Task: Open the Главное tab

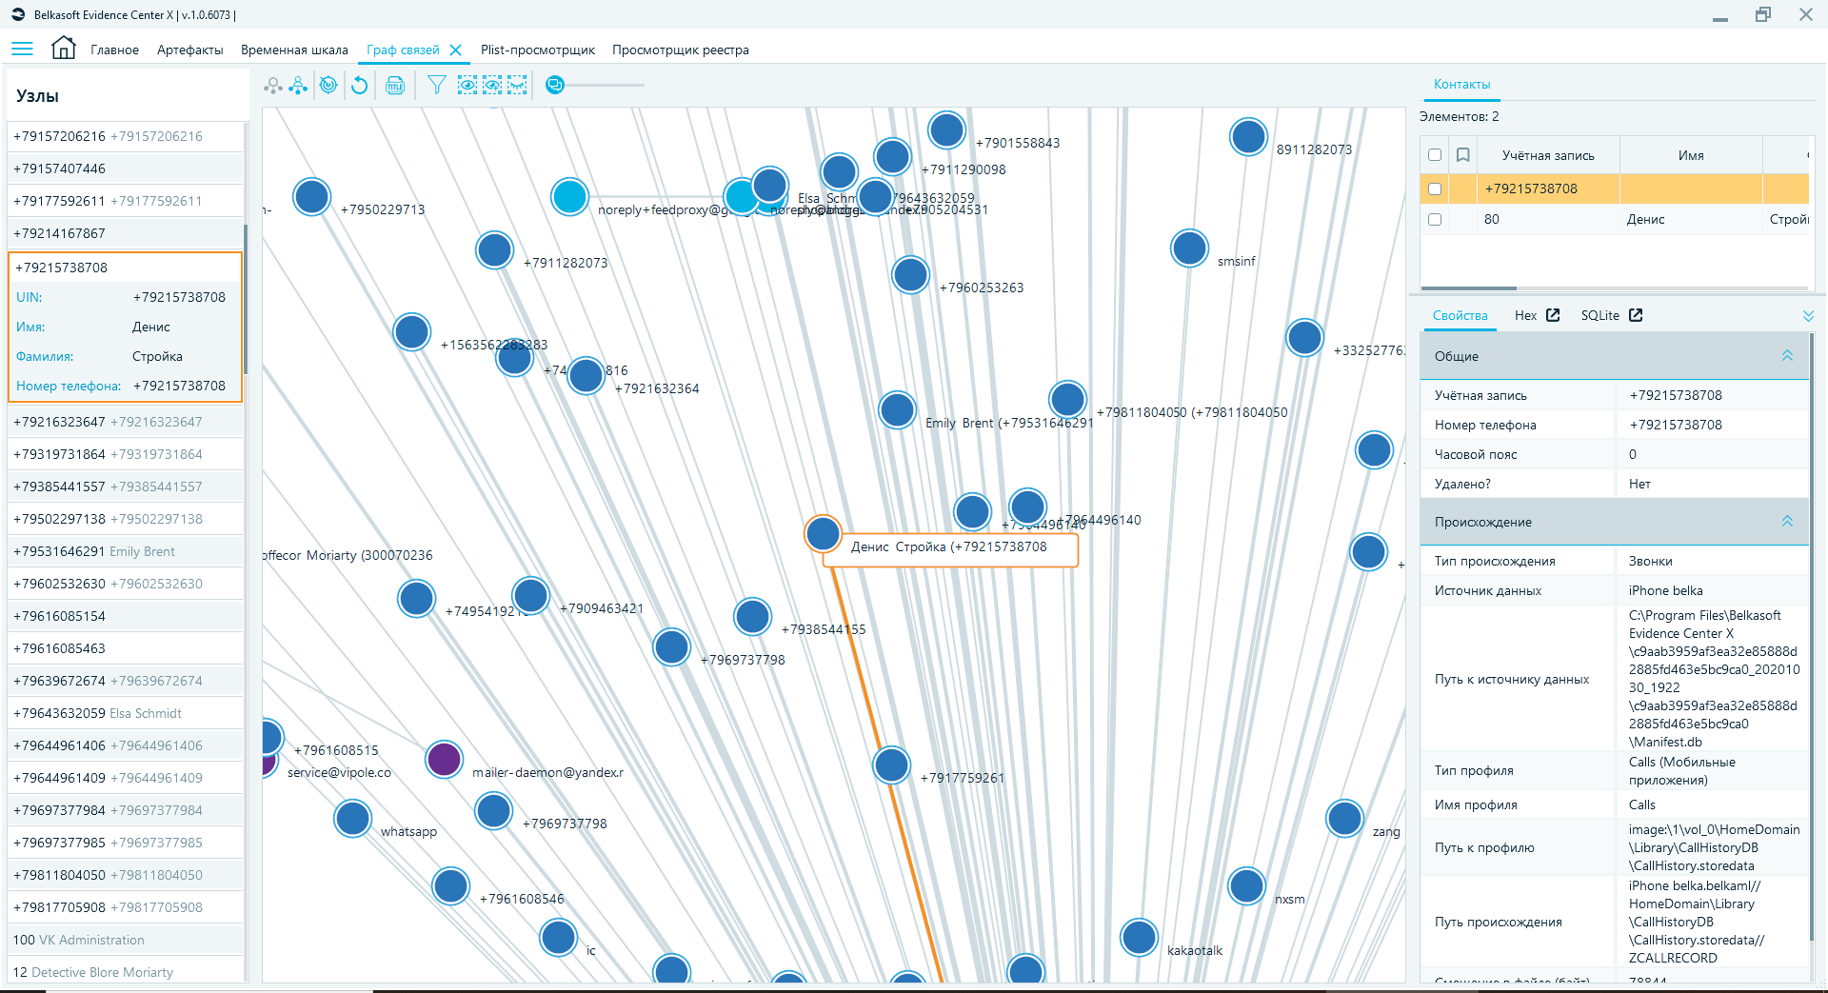Action: (x=114, y=50)
